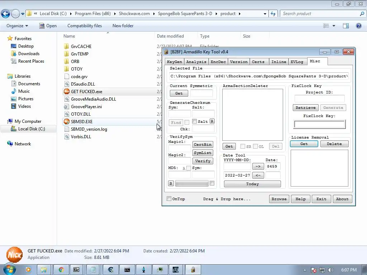Viewport: 367px width, 275px height.
Task: Click the code.grv file icon
Action: click(67, 77)
